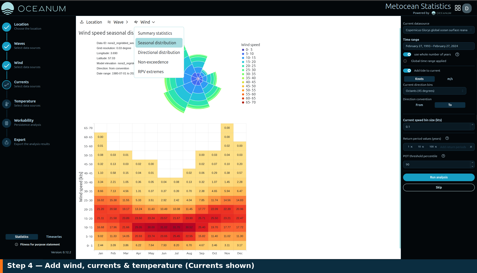Open the user avatar D menu
The width and height of the screenshot is (477, 273).
point(467,8)
